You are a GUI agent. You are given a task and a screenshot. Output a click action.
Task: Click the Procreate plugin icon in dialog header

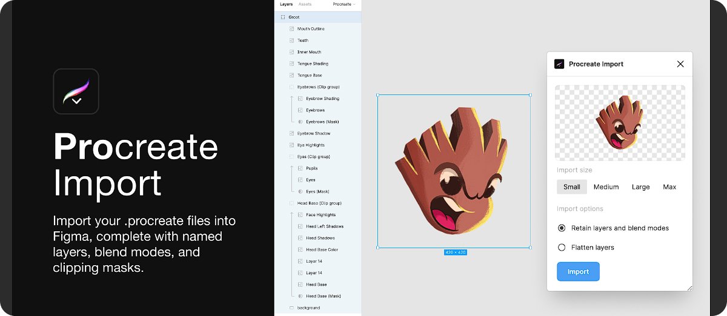pos(559,64)
